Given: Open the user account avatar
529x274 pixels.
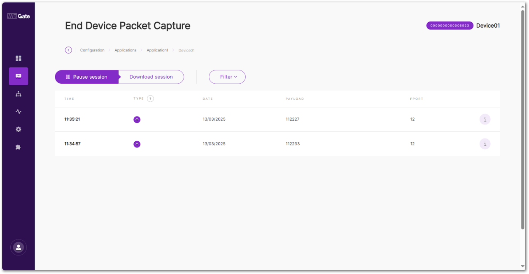Looking at the screenshot, I should (x=18, y=247).
